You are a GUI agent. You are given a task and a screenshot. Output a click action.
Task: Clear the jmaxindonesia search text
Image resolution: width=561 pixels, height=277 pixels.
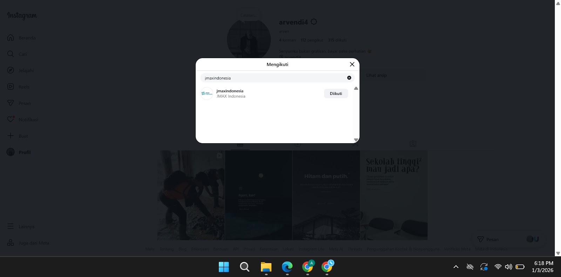[x=349, y=78]
